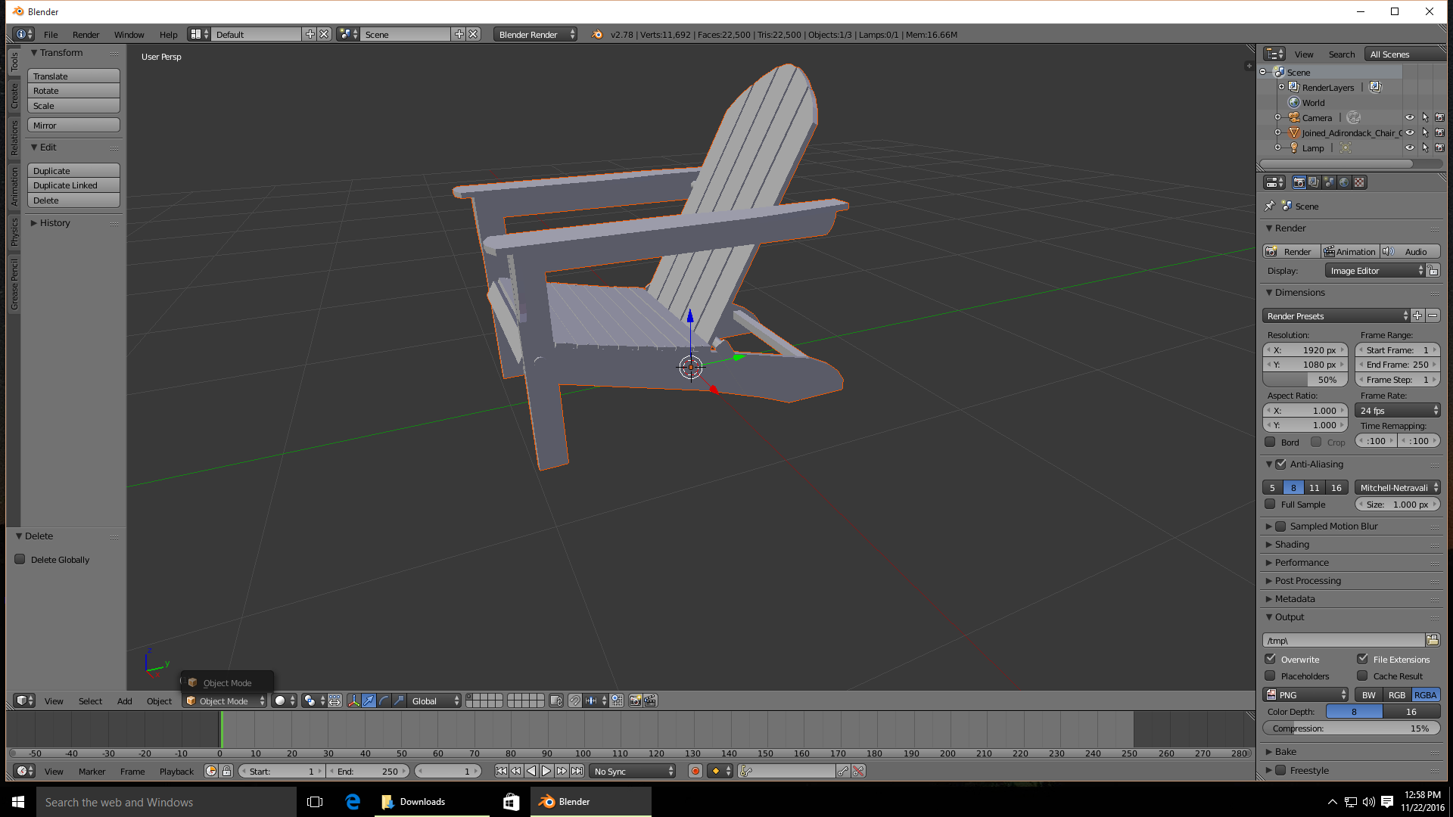The height and width of the screenshot is (817, 1453).
Task: Expand the Joined_Adirondack_Chair tree item
Action: 1278,132
